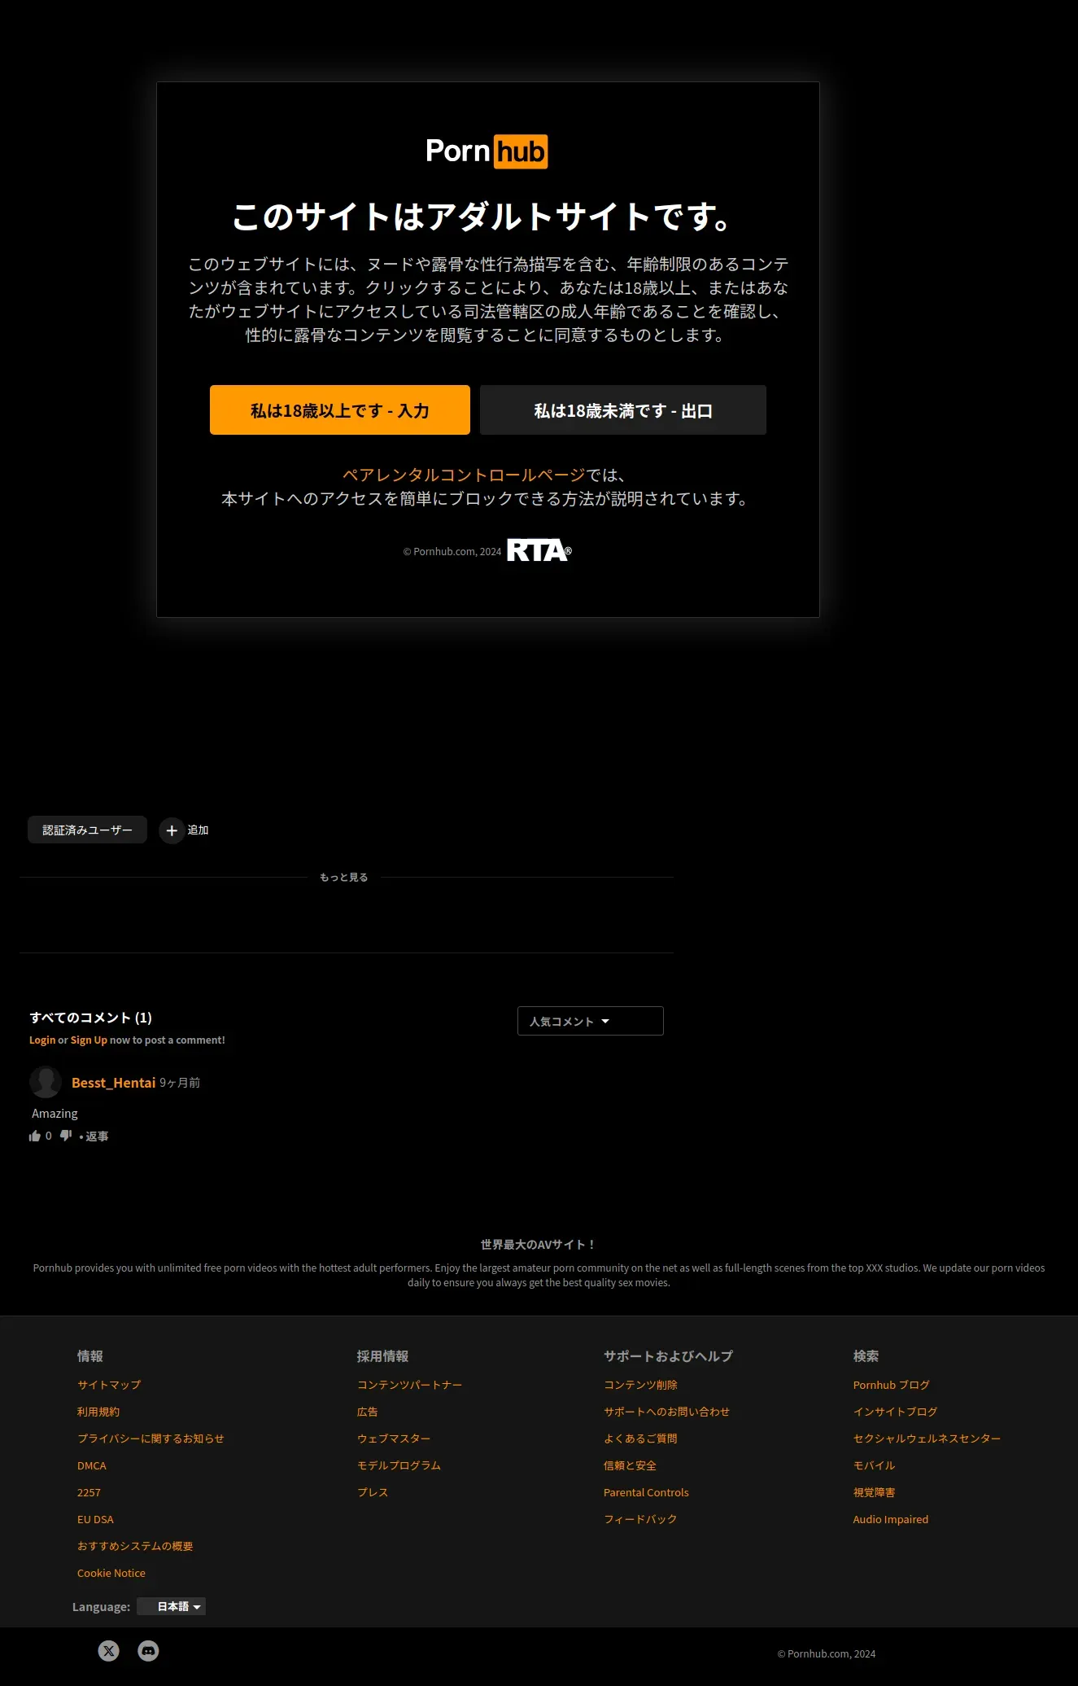Open the 広告 footer link
The width and height of the screenshot is (1078, 1686).
tap(368, 1412)
